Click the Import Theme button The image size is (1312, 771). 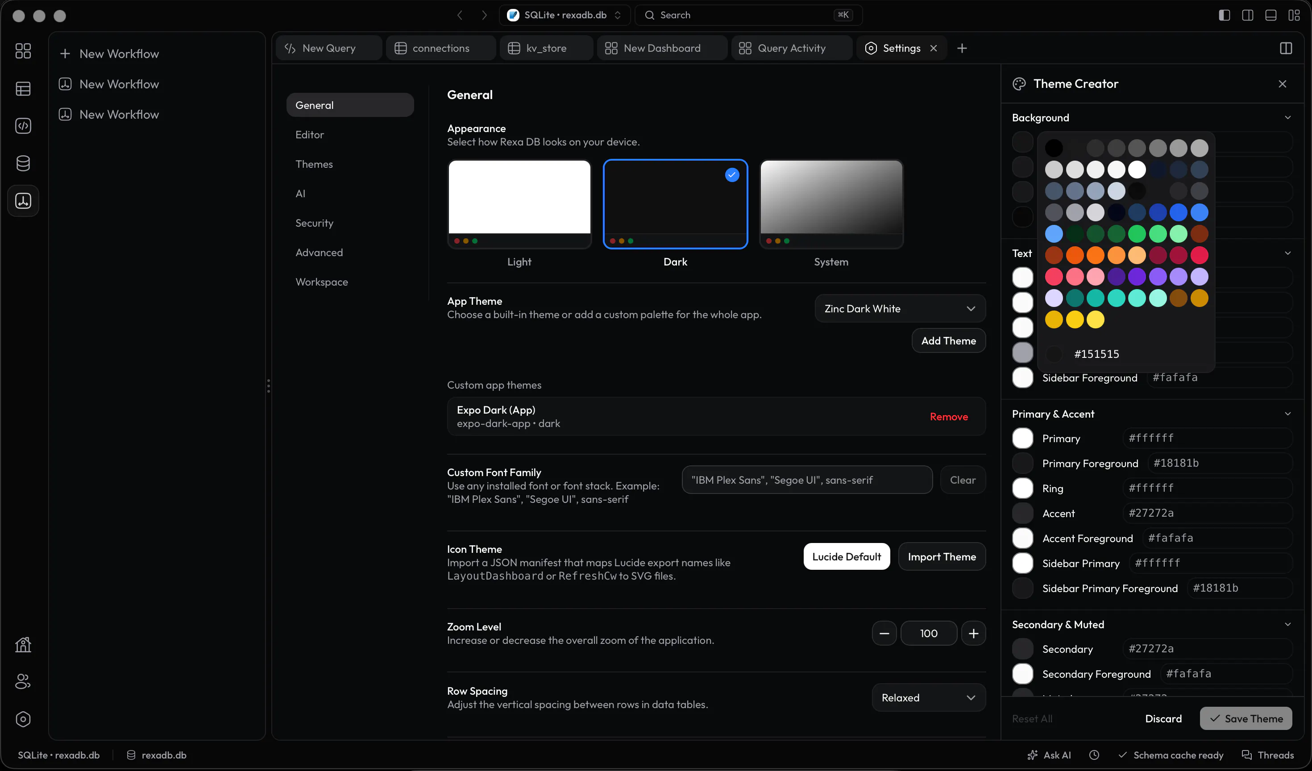[942, 556]
